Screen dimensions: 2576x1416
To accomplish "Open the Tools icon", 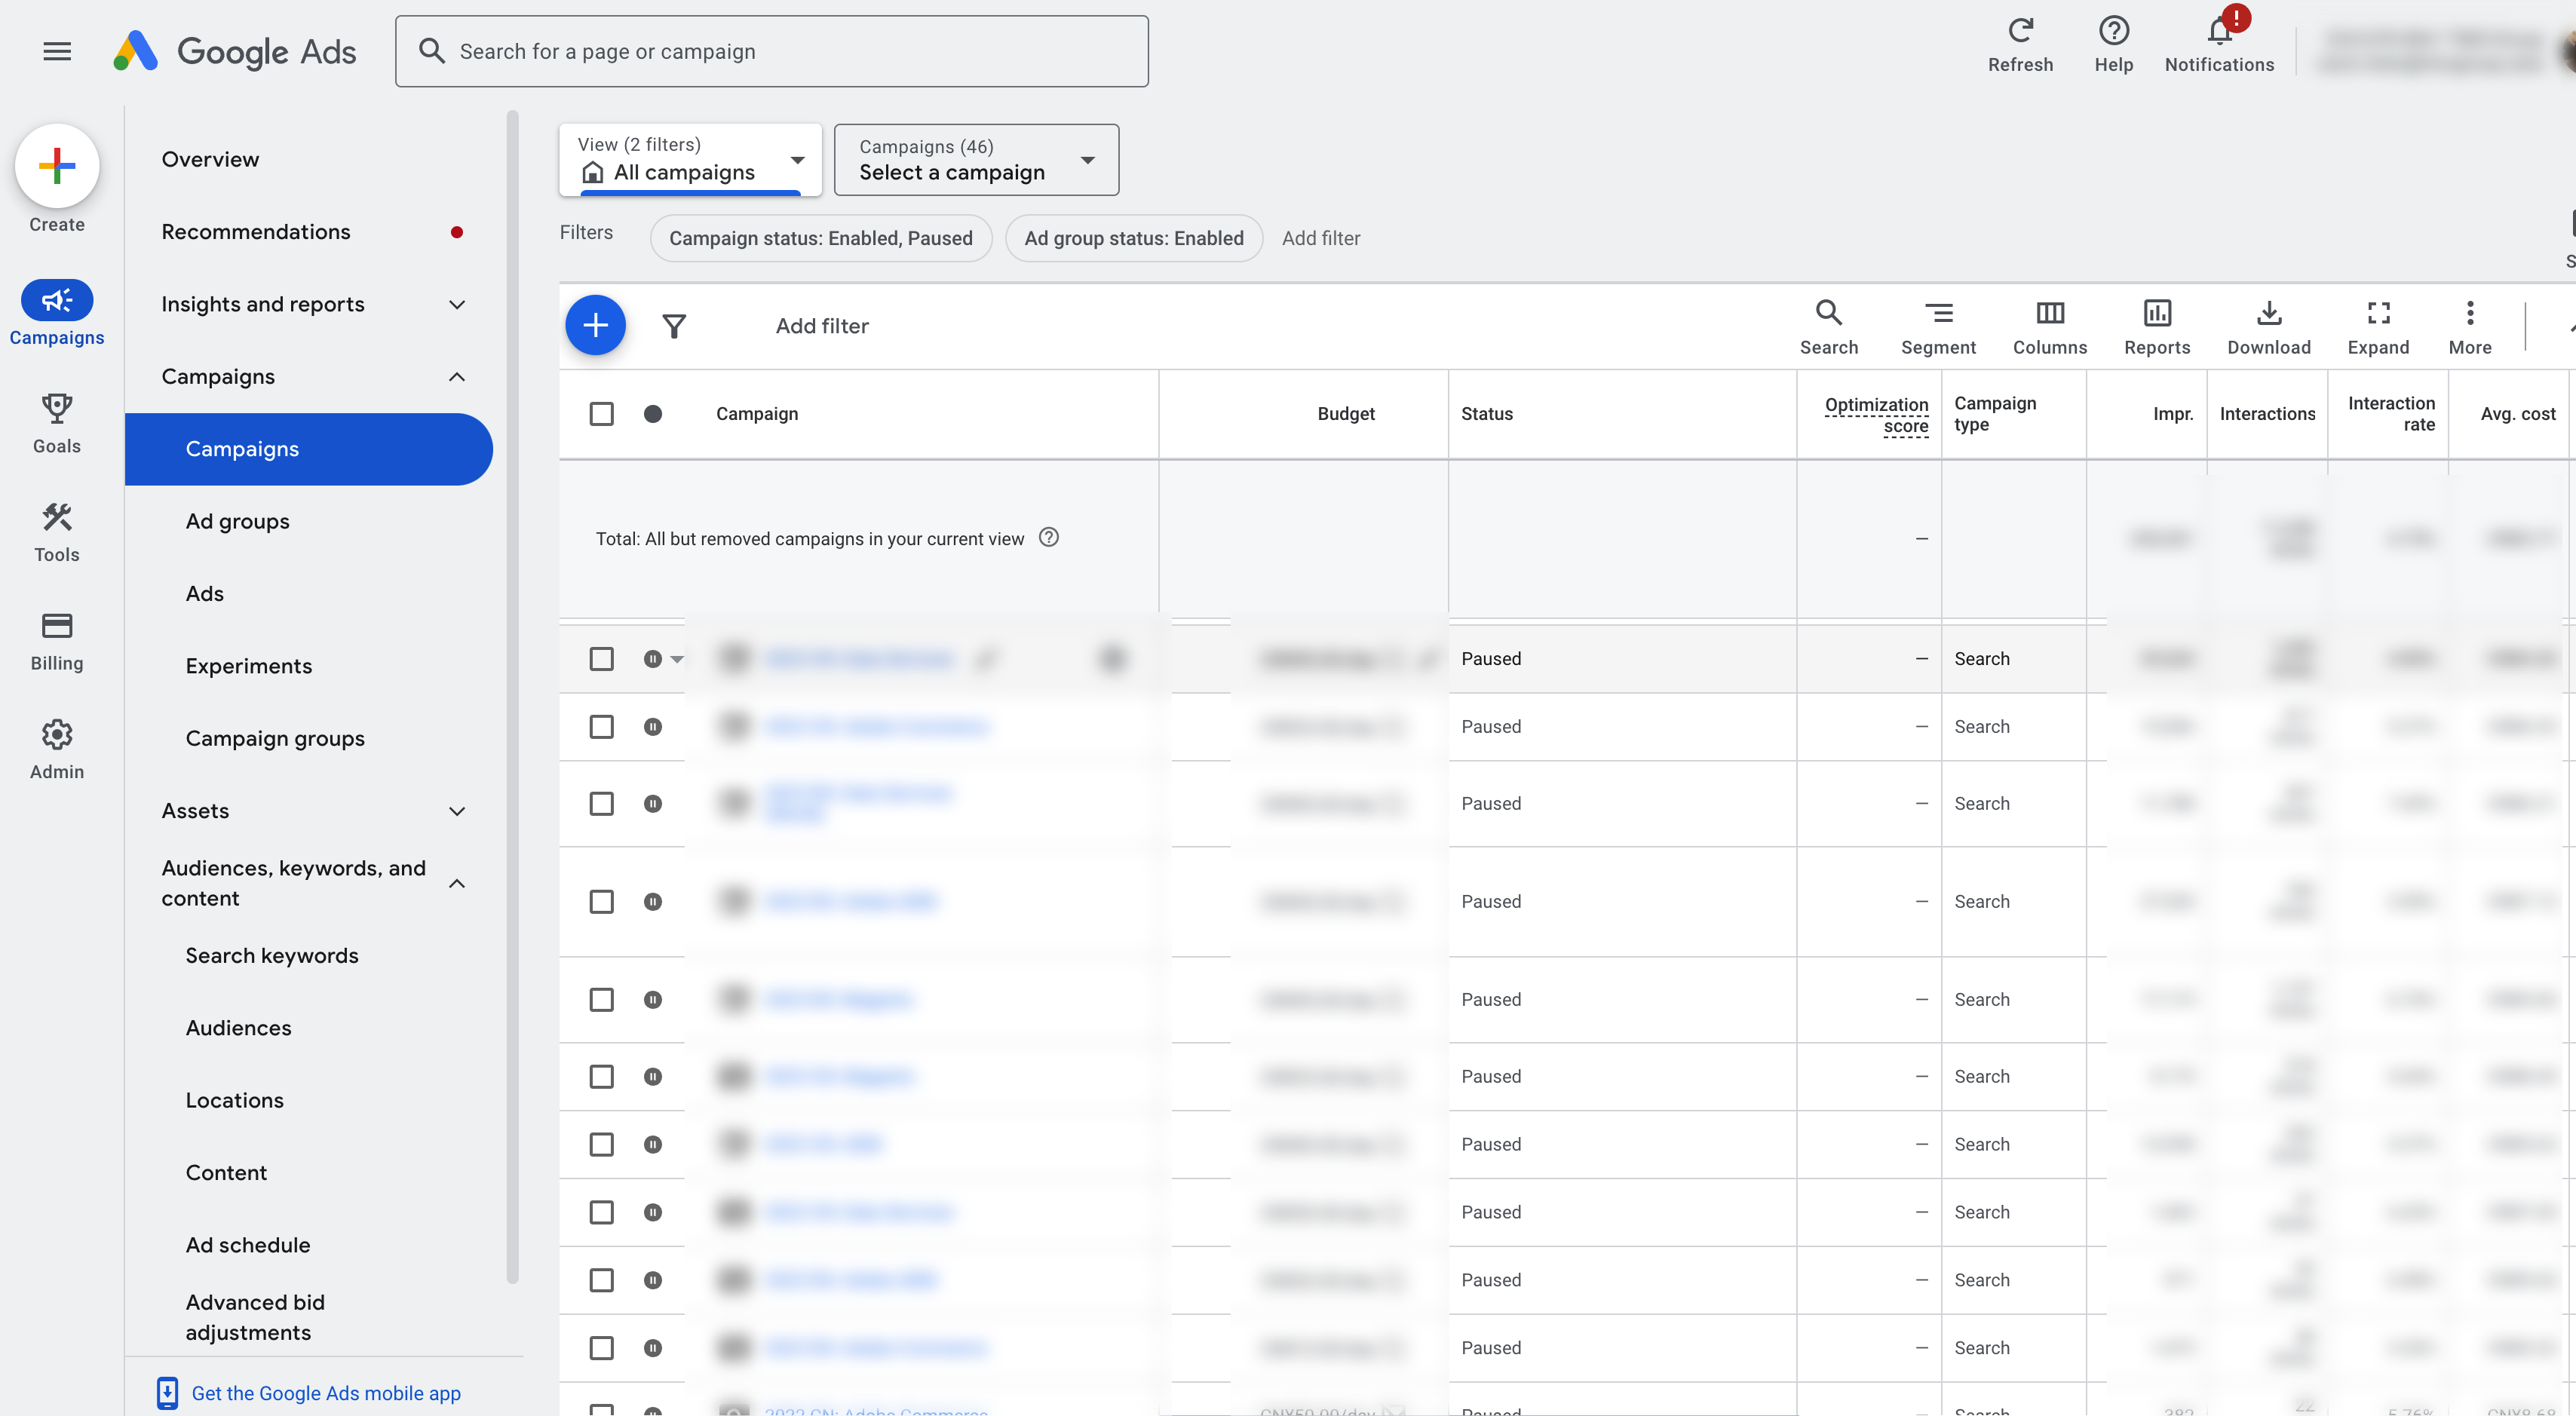I will (57, 517).
